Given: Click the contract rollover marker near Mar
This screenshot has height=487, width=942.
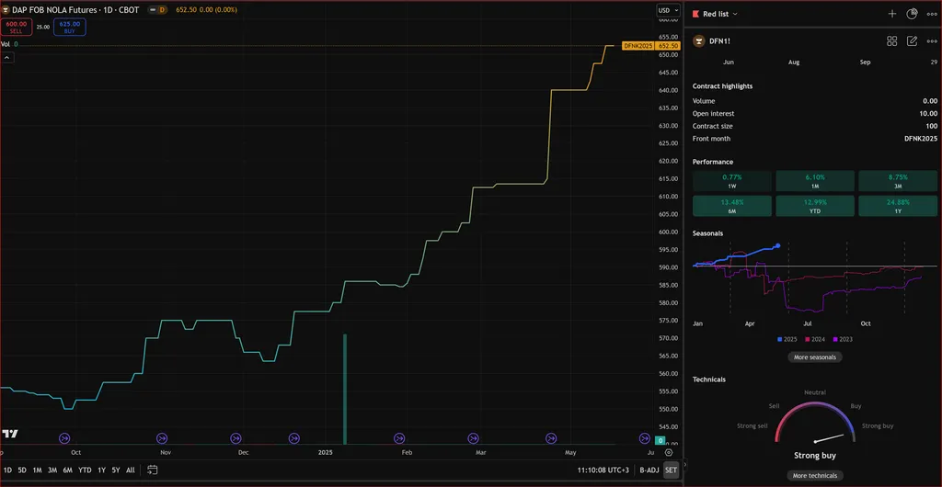Looking at the screenshot, I should (473, 438).
